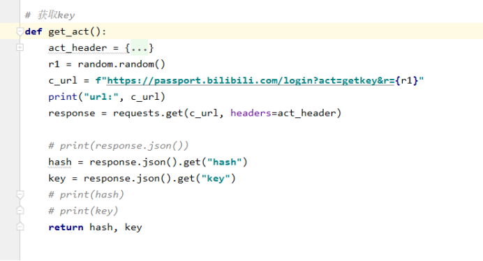483x261 pixels.
Task: Click the 'return' keyword
Action: click(x=66, y=228)
